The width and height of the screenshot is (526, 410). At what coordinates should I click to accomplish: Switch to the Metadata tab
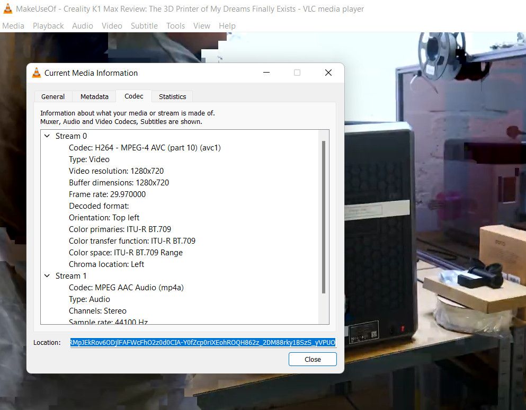point(94,96)
